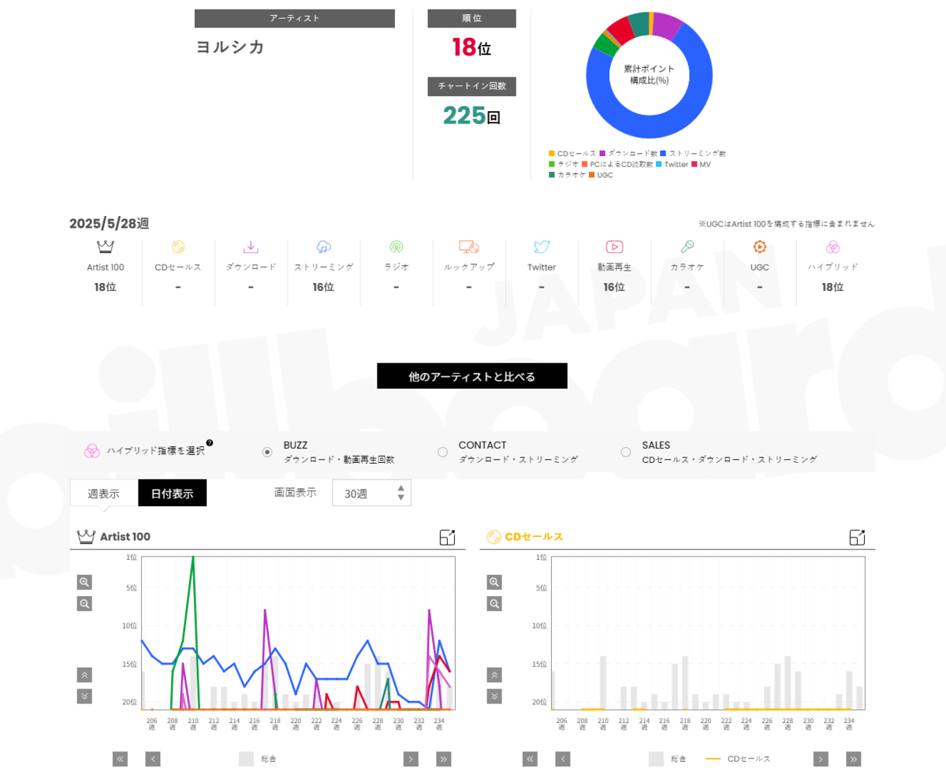Switch to the 週表示 tab
The width and height of the screenshot is (946, 768).
[103, 494]
